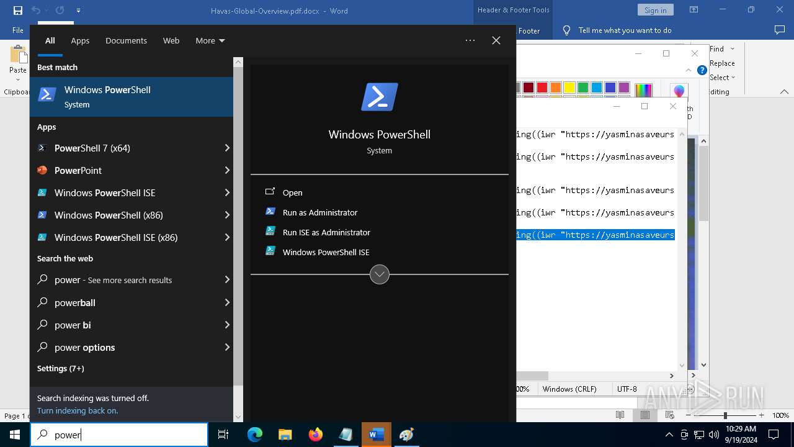
Task: Click the Undo arrow in Word toolbar
Action: [x=35, y=11]
